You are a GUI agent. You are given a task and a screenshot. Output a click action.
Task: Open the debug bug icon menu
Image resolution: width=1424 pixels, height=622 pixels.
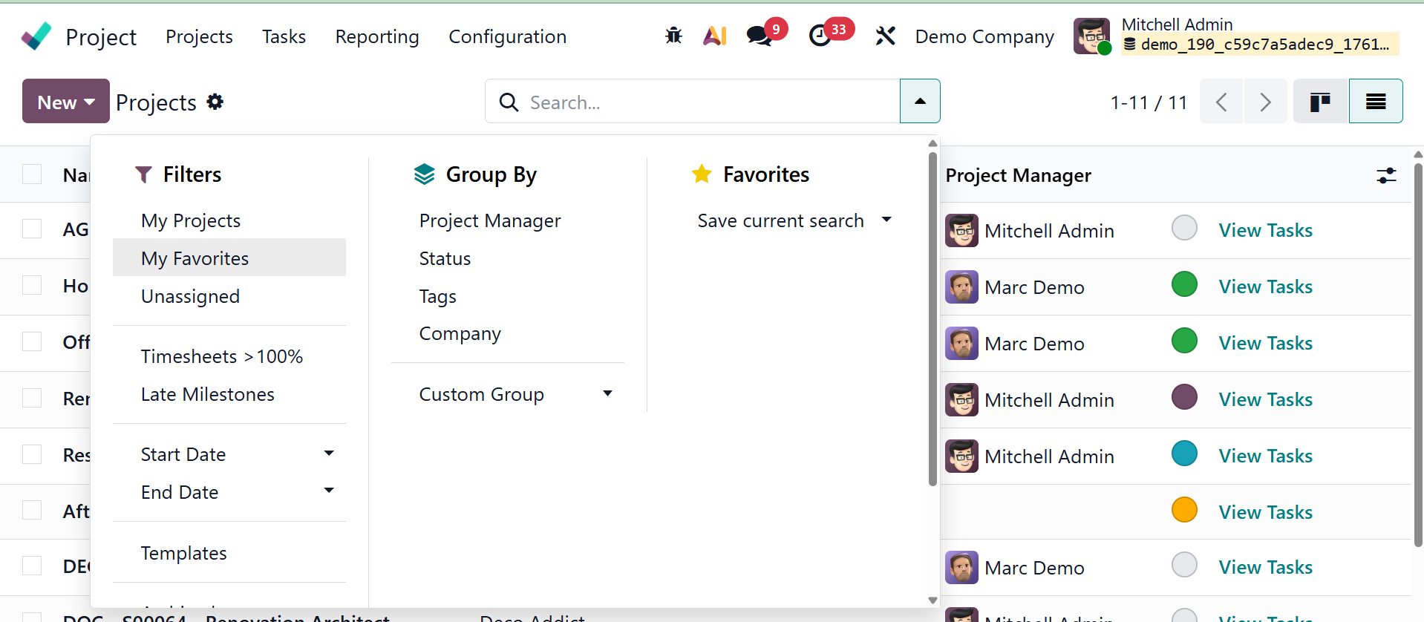(x=673, y=36)
